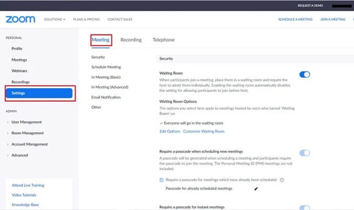Open Meetings in the sidebar
This screenshot has height=210, width=354.
[x=19, y=60]
